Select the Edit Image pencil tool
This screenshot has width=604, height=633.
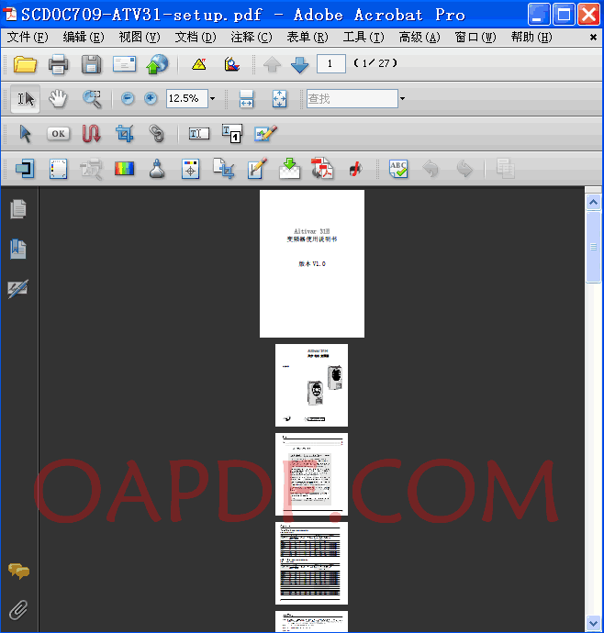[x=266, y=134]
